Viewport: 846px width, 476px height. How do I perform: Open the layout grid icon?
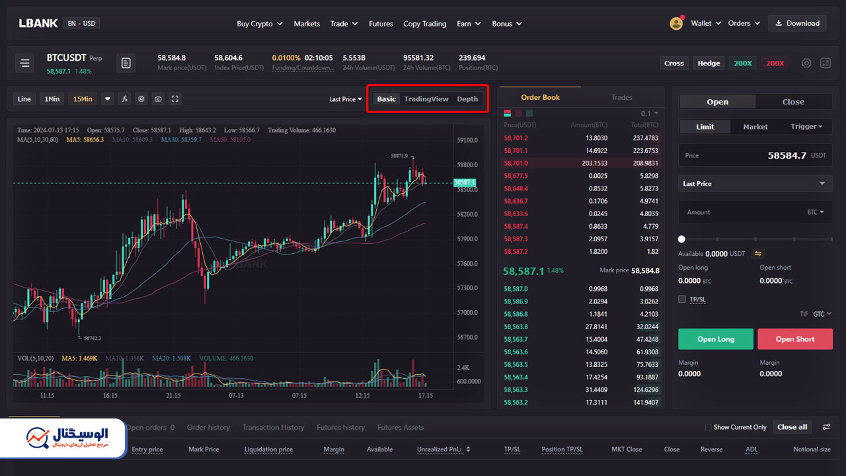click(x=826, y=63)
